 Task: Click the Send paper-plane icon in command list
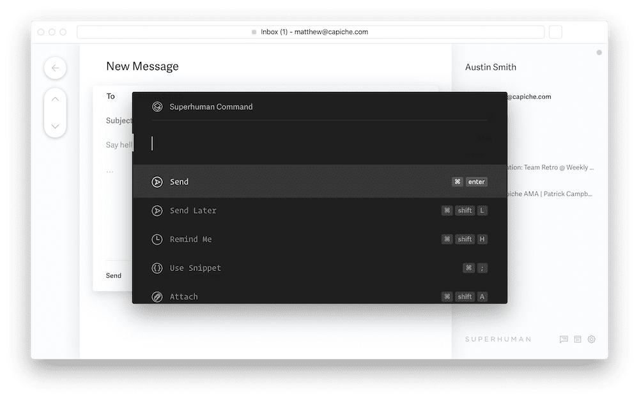[x=157, y=182]
